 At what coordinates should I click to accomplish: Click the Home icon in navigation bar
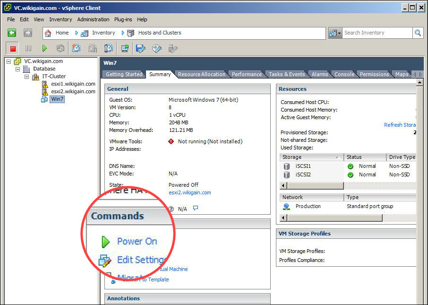click(48, 33)
